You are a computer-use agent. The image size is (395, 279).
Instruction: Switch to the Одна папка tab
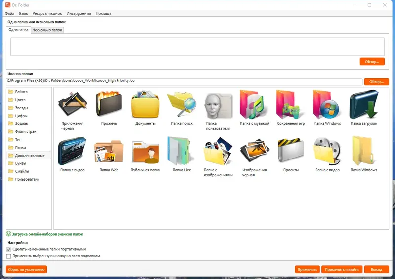tap(18, 30)
